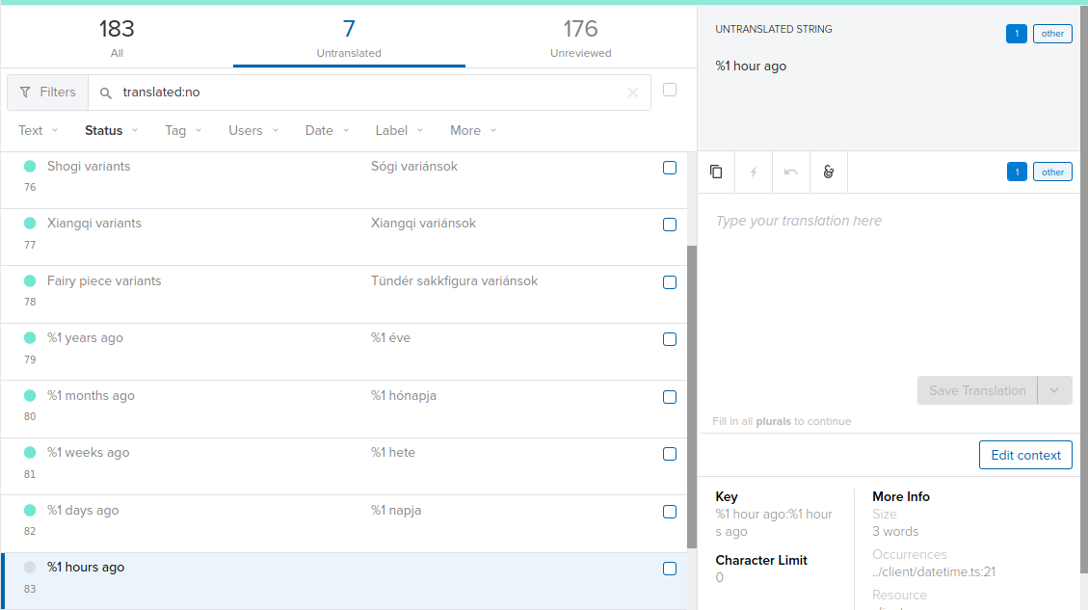Select the %1 weeks ago string

point(88,452)
